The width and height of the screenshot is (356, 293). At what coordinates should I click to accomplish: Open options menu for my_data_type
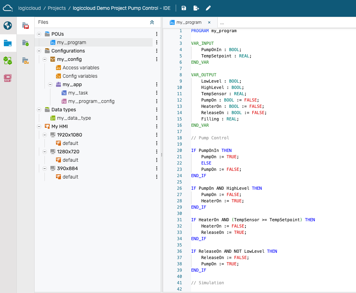pos(157,118)
